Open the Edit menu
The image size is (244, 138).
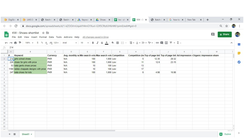20,37
